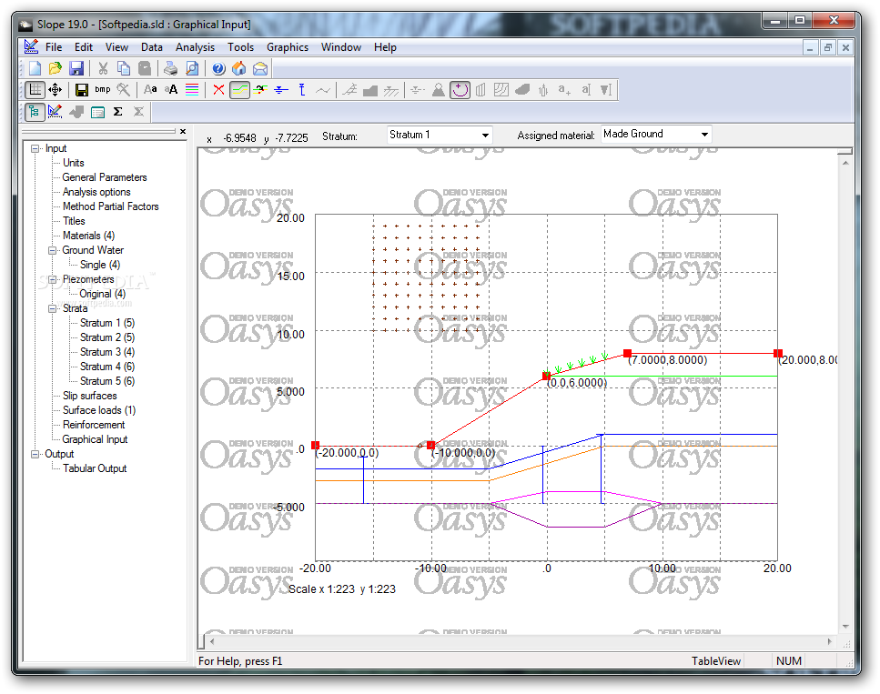Collapse the Input tree node
Image resolution: width=880 pixels, height=694 pixels.
[35, 148]
